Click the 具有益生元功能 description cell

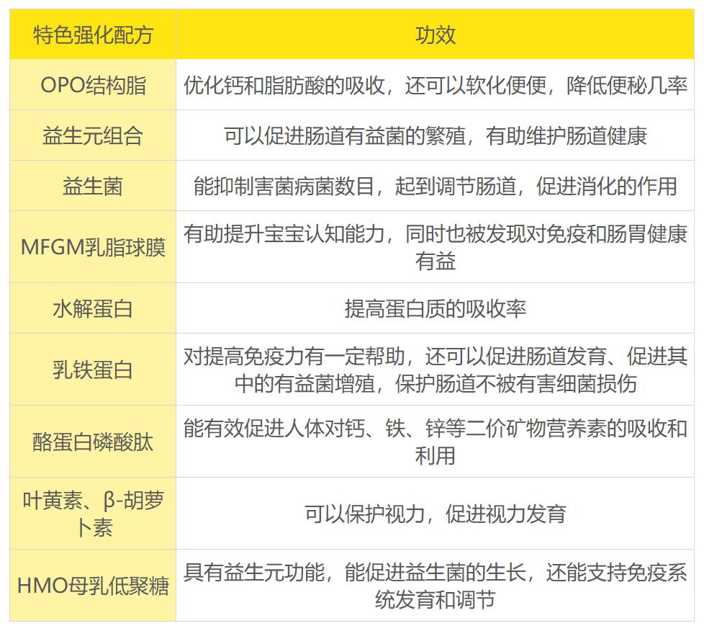click(x=435, y=586)
